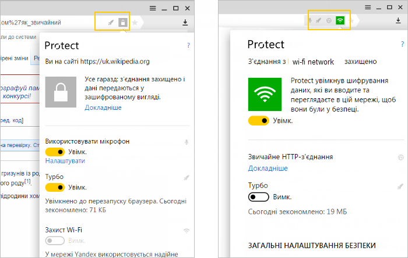
Task: Open the hamburger menu in the right window
Action: tap(368, 7)
